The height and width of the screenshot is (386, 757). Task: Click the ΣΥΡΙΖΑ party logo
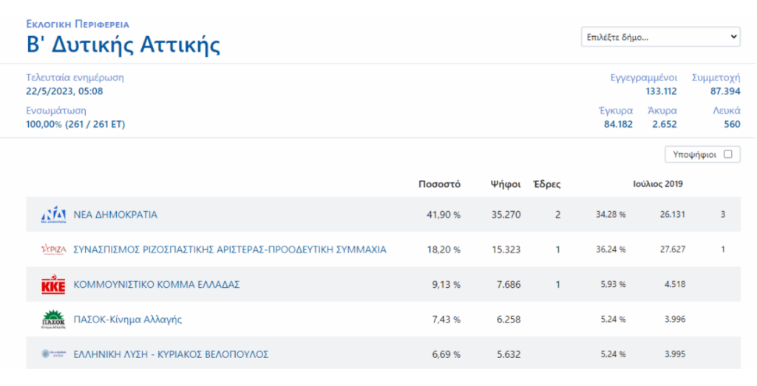pyautogui.click(x=53, y=249)
